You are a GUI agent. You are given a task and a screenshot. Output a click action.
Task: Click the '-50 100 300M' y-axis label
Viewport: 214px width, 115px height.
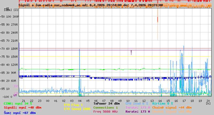tap(9, 17)
